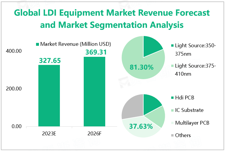Click the chart title 'Global LDI Equipment Market Revenue Forecast'

[x=112, y=13]
